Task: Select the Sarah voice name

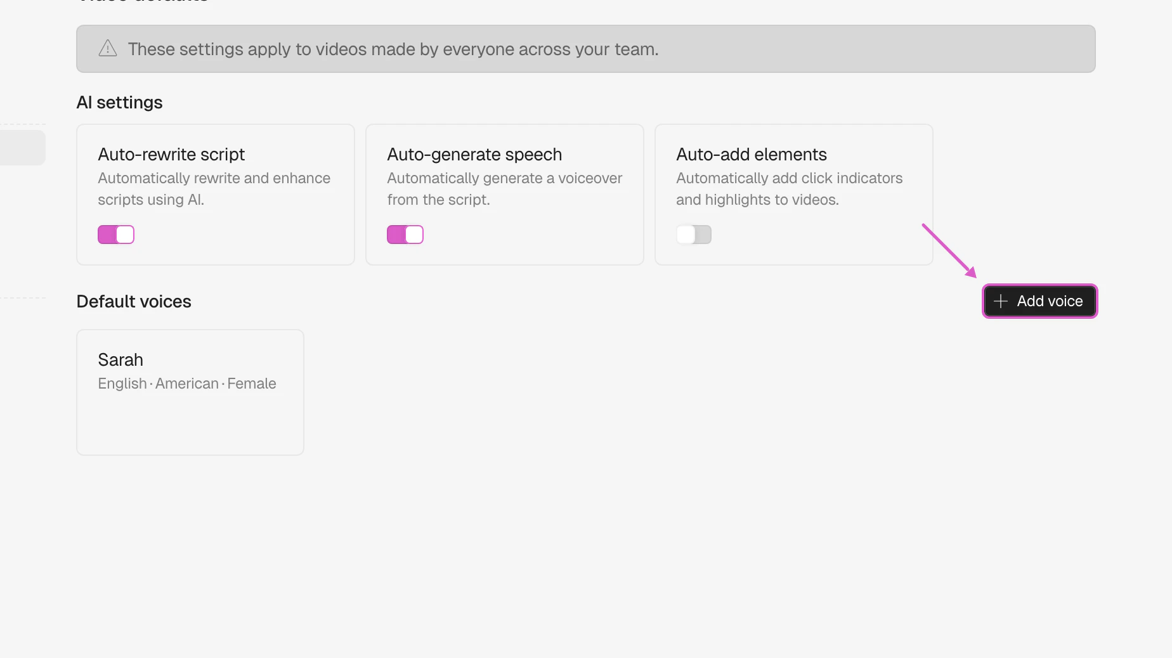Action: coord(120,359)
